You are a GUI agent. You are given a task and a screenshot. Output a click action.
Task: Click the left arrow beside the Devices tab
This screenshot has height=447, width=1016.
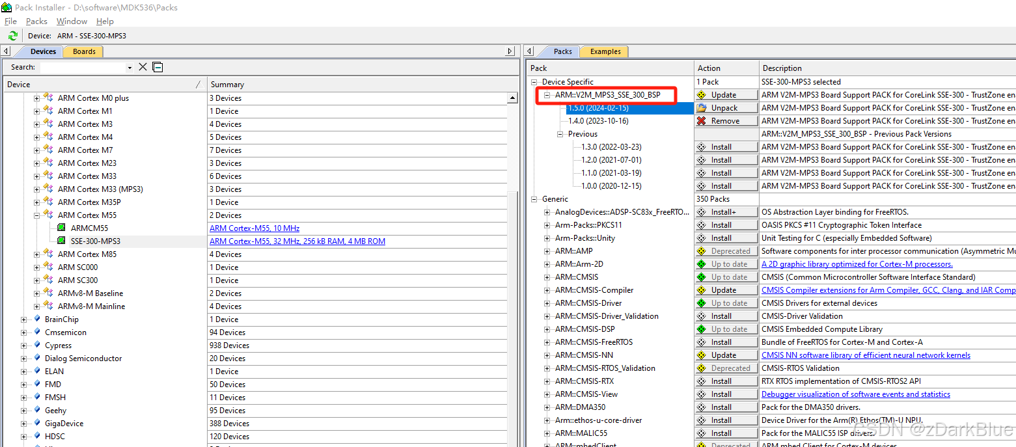pos(6,51)
